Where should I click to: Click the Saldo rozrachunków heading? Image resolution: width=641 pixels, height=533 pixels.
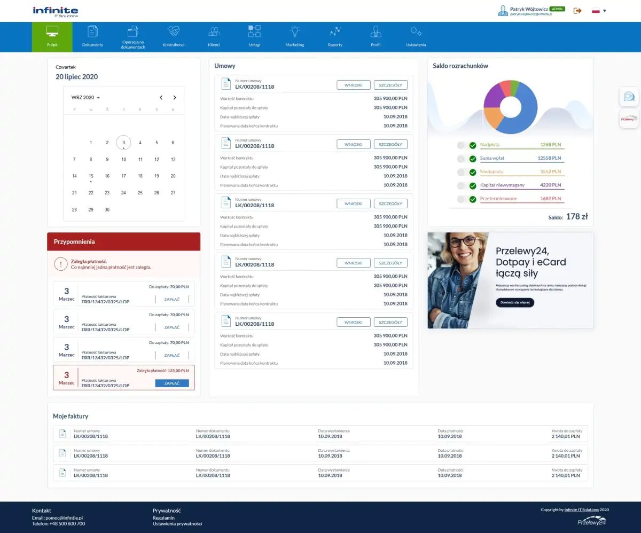[460, 66]
